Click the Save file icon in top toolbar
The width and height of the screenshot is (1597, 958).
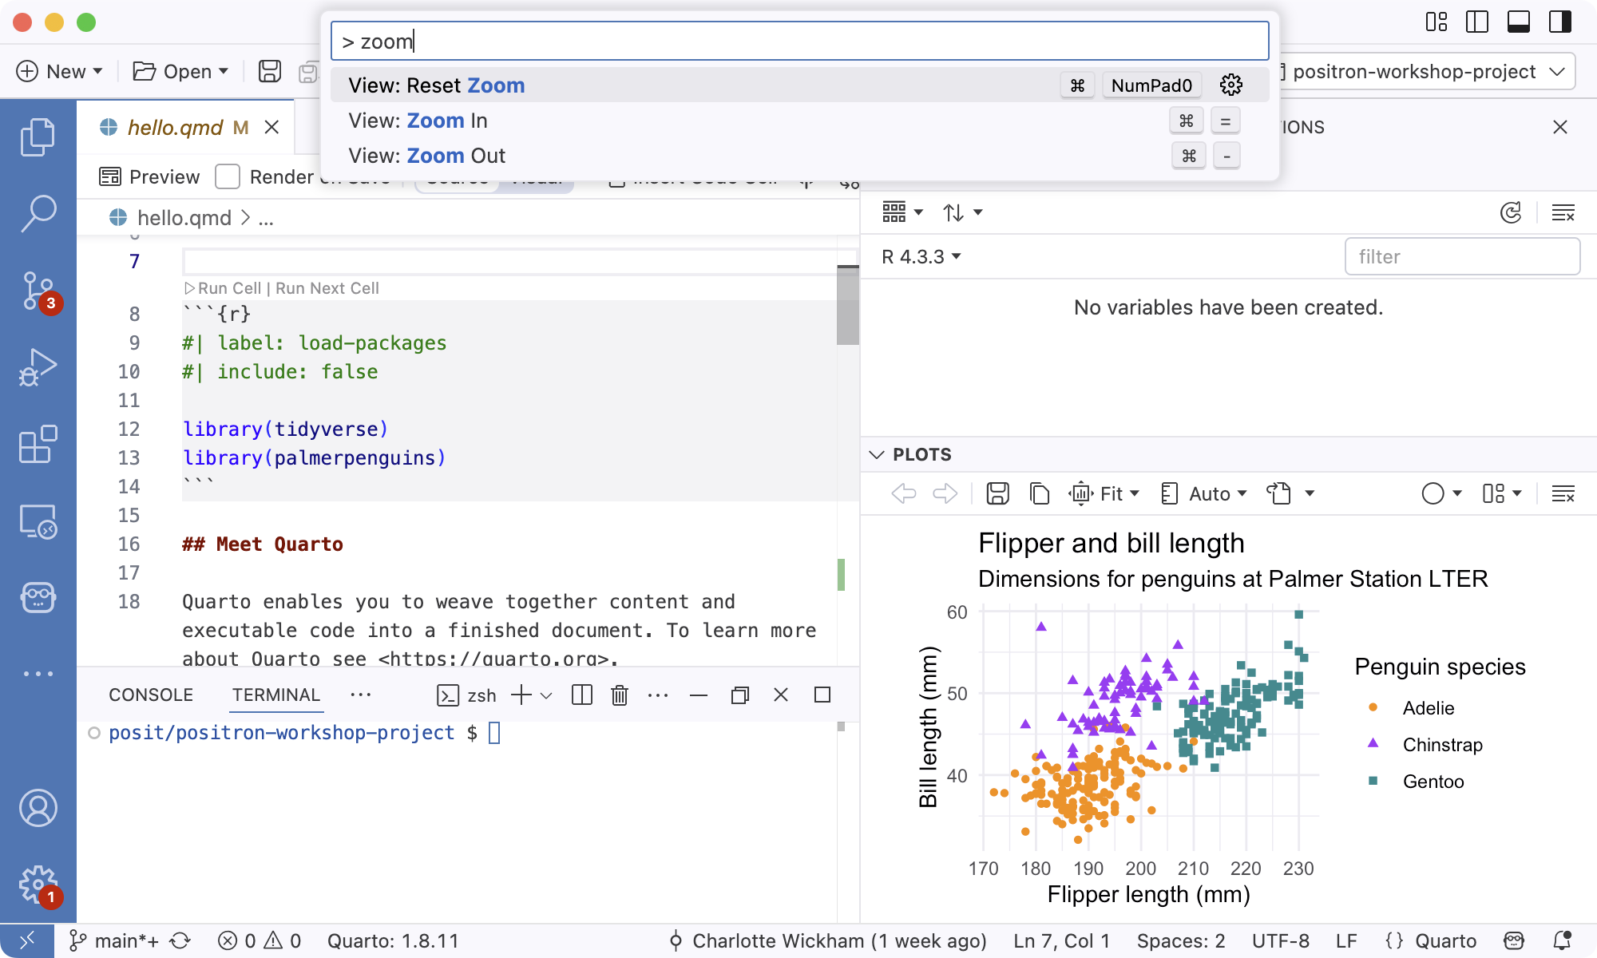[x=270, y=71]
